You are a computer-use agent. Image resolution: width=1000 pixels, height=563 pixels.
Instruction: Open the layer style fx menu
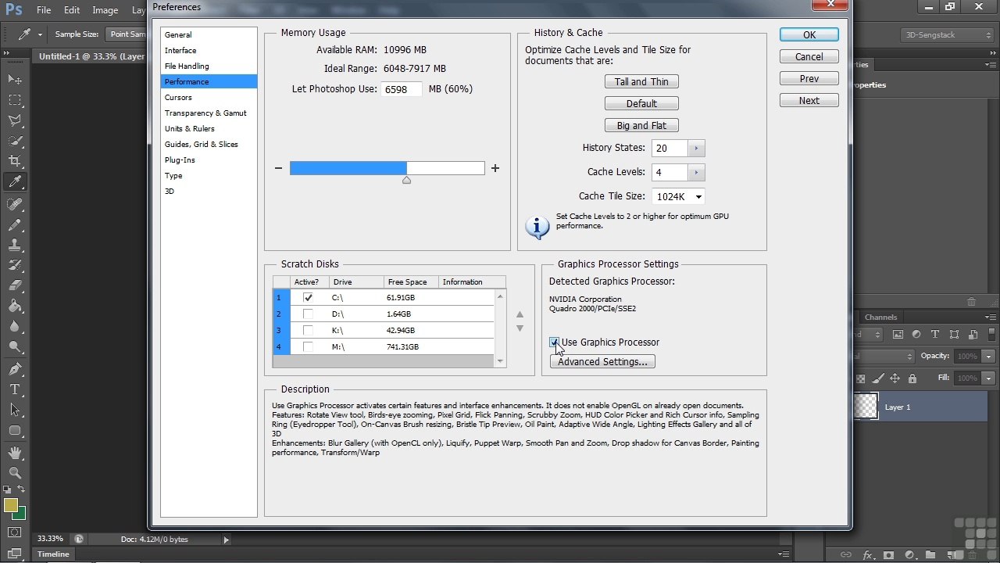pos(868,555)
